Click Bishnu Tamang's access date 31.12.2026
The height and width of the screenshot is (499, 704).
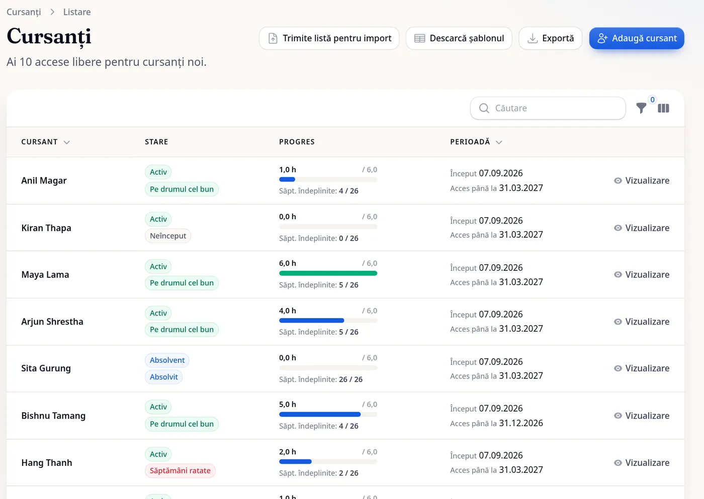(x=521, y=423)
